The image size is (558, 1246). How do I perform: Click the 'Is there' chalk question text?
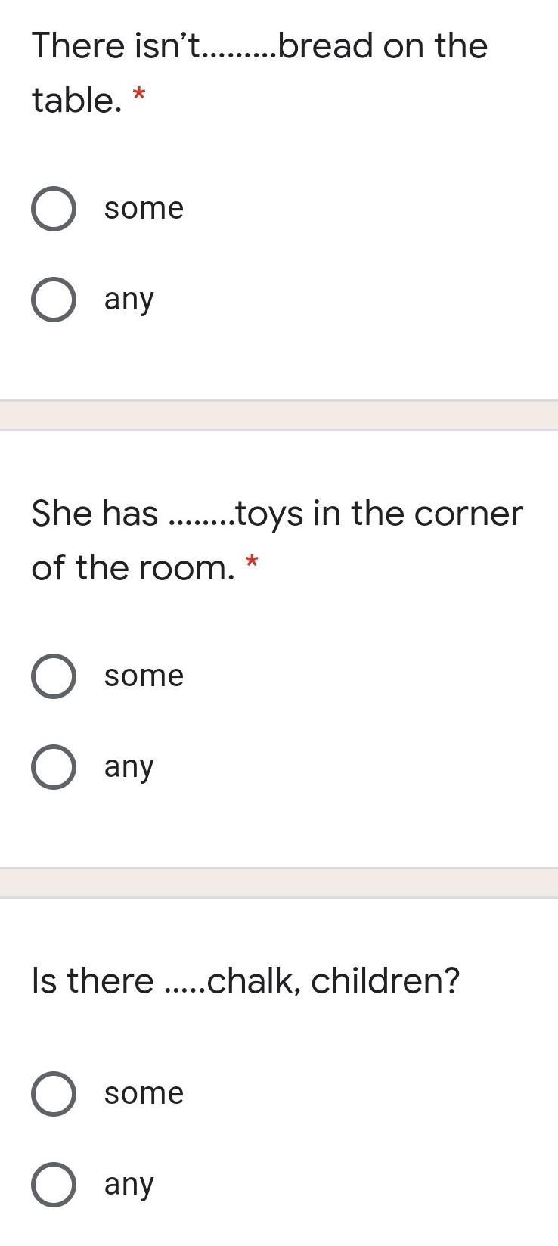(92, 982)
